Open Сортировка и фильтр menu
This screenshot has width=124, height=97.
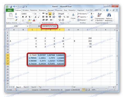click(x=99, y=17)
